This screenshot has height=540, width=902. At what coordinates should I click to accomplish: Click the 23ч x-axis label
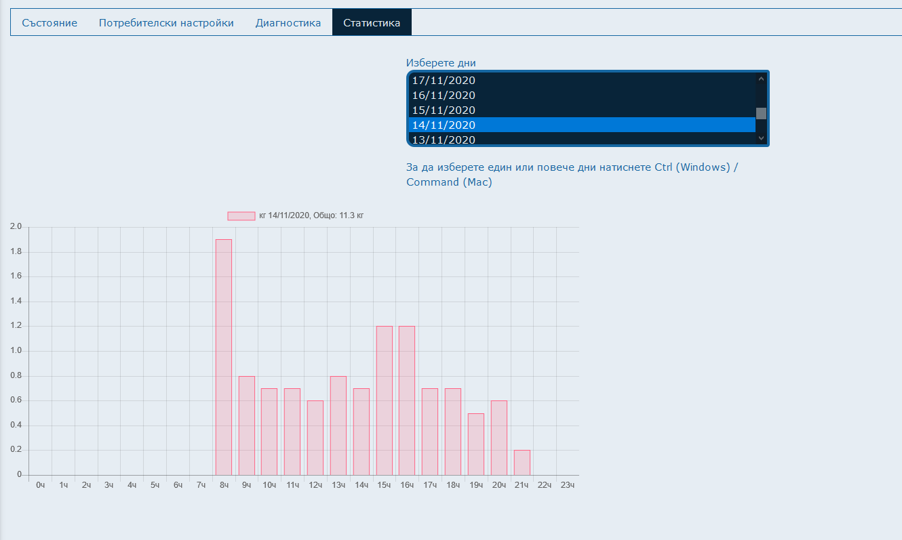click(x=568, y=484)
